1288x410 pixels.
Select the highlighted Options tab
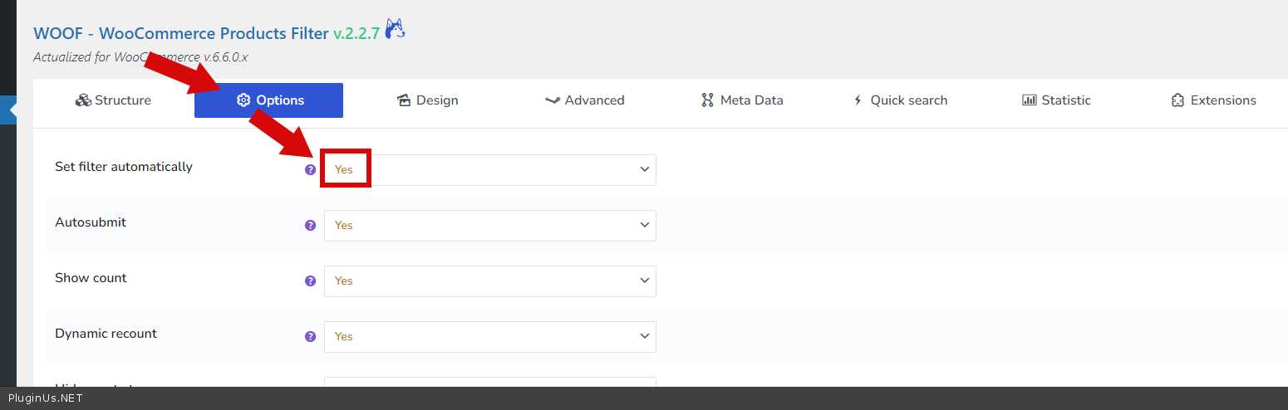tap(269, 100)
